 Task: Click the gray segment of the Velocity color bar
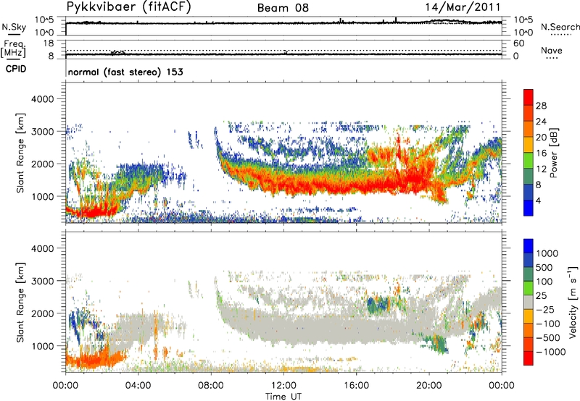tap(529, 302)
